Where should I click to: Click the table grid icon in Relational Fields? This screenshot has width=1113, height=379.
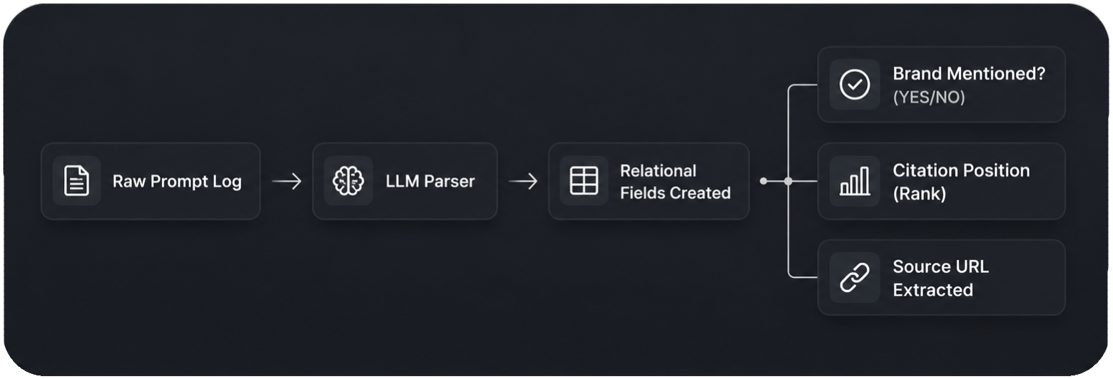click(x=584, y=181)
